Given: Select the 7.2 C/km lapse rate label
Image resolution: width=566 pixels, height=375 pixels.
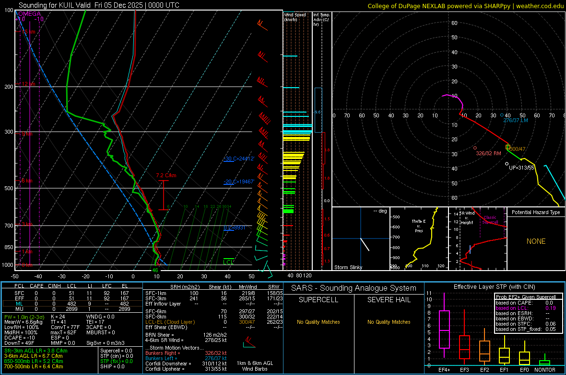Looking at the screenshot, I should [166, 176].
